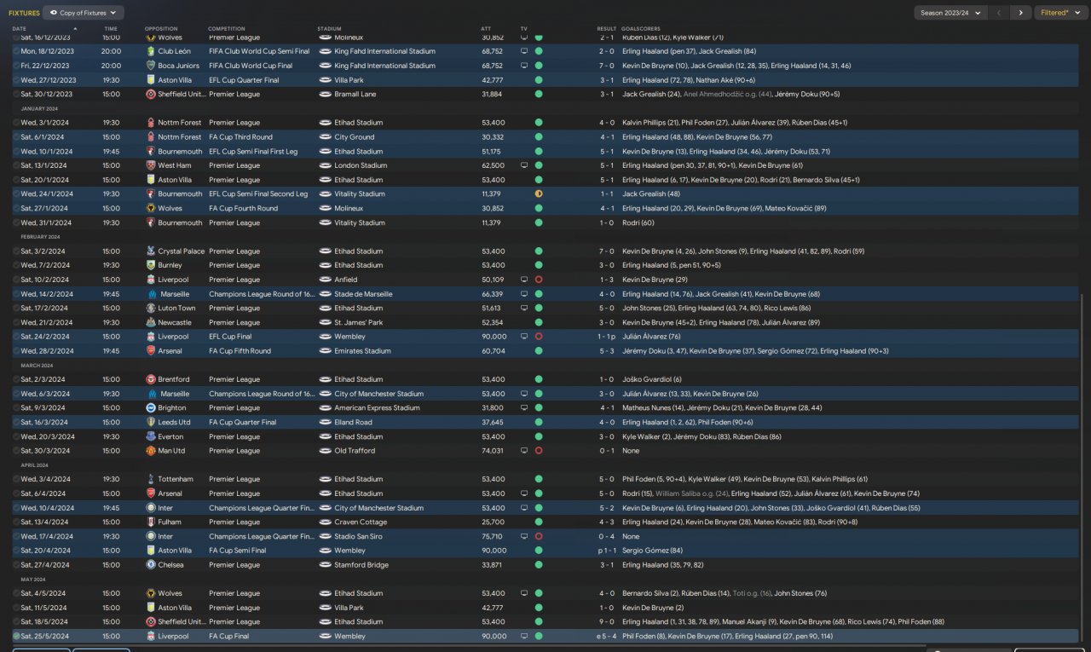The height and width of the screenshot is (652, 1091).
Task: Sort fixtures by the Result column header
Action: point(606,29)
